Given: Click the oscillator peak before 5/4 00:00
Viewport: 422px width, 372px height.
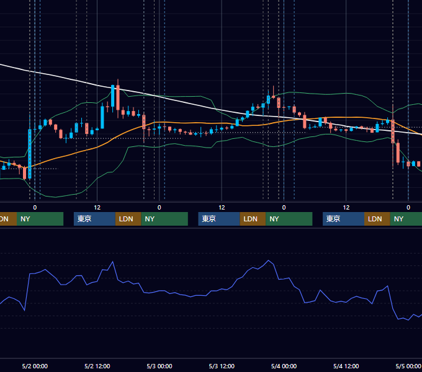Looking at the screenshot, I should (x=268, y=260).
